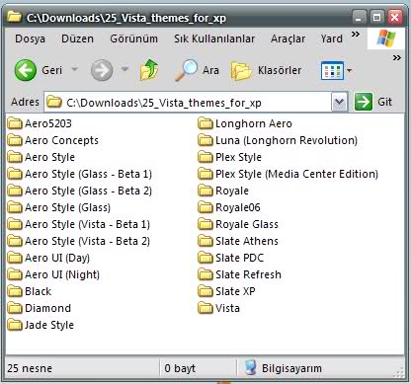The image size is (411, 384).
Task: Click the Windows flag logo
Action: coord(386,38)
